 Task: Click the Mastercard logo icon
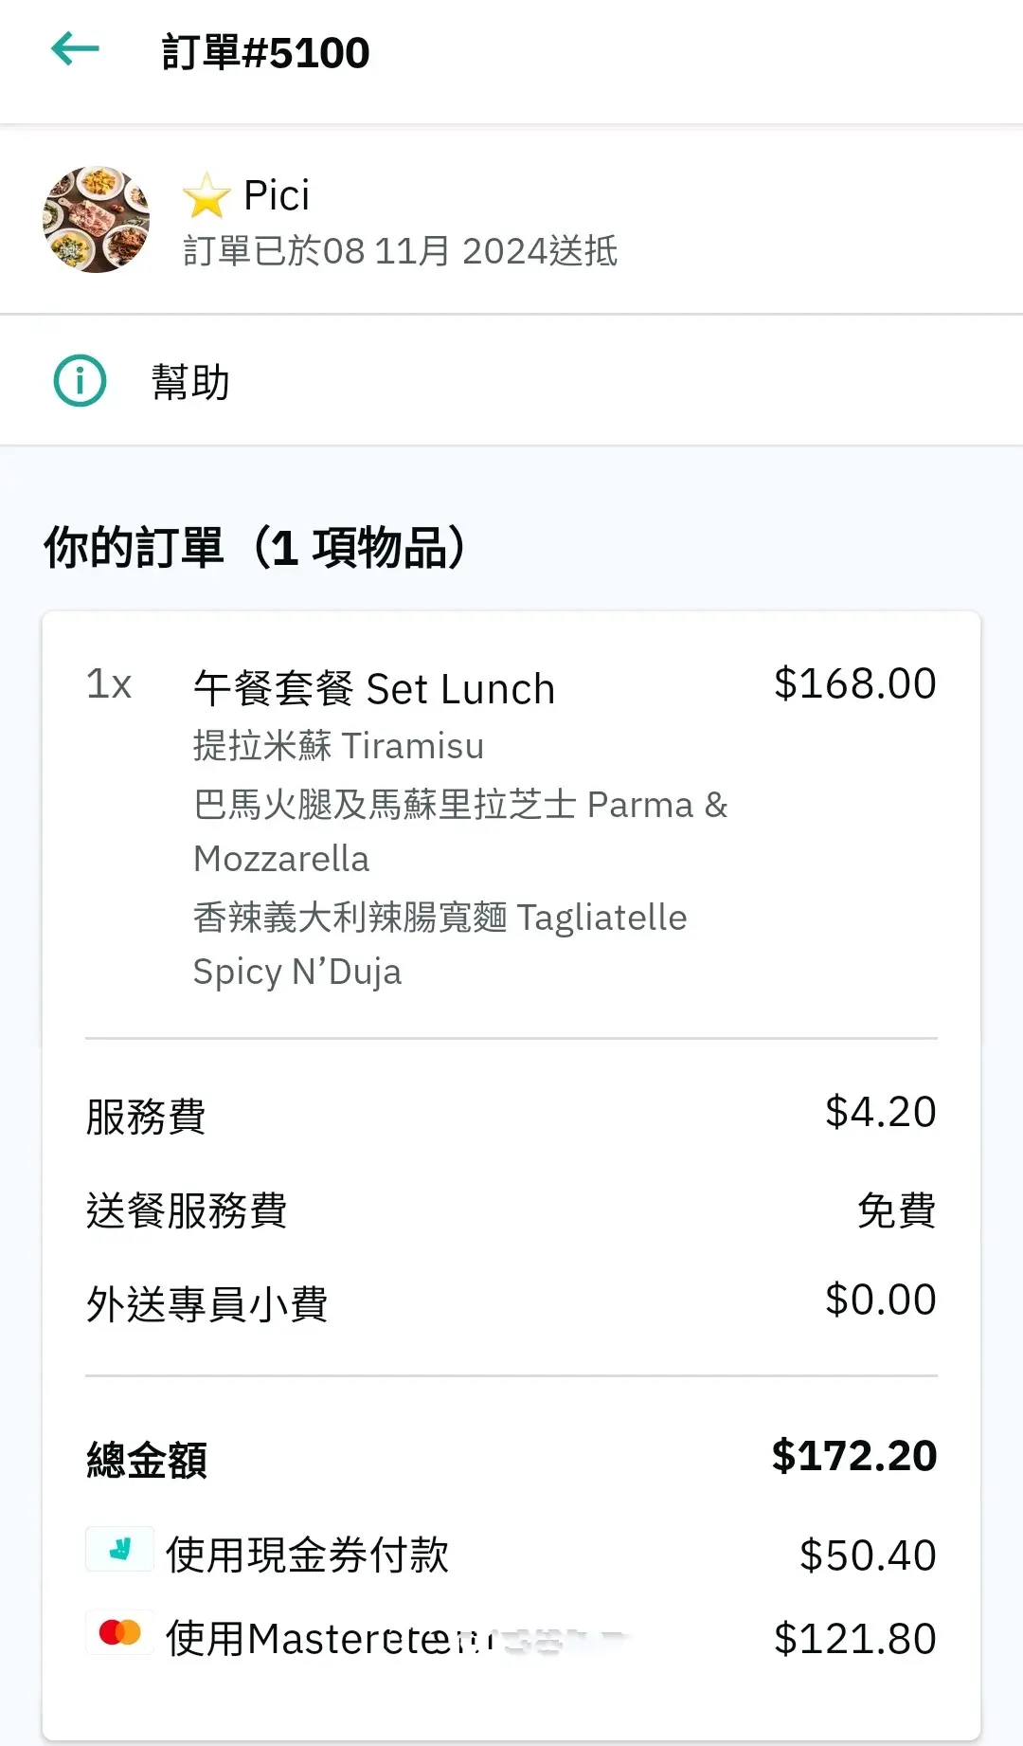tap(119, 1632)
